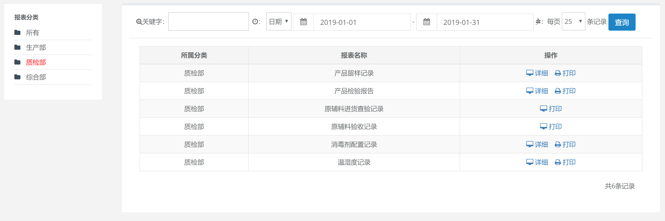Click 打印 for 原辅料进货查验记录
Screen dimensions: 665x221
(555, 109)
